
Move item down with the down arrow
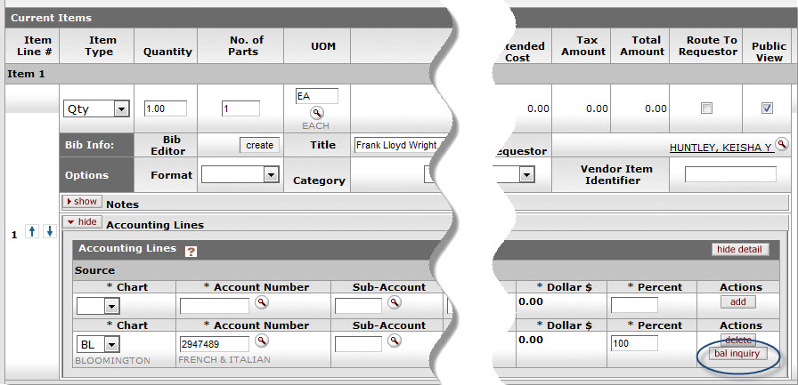[x=50, y=231]
